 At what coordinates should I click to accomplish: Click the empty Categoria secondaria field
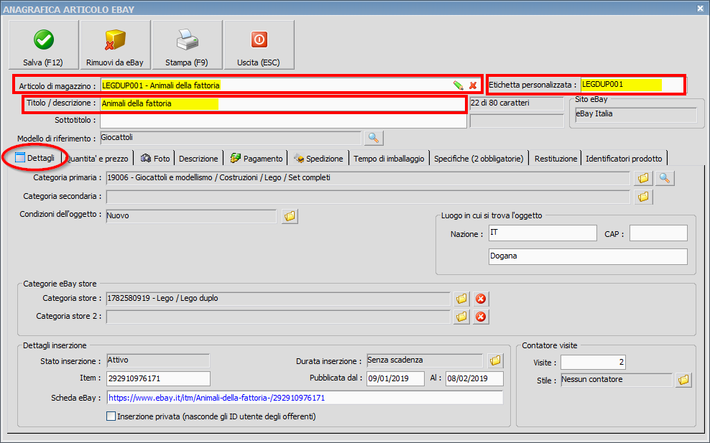(x=368, y=197)
